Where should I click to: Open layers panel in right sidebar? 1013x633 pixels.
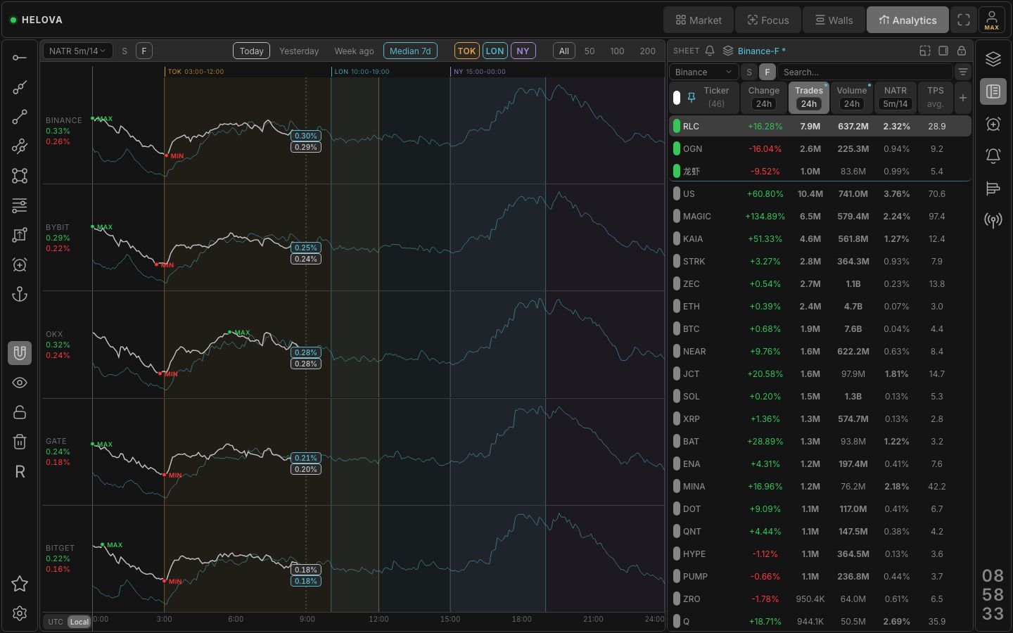[x=993, y=59]
